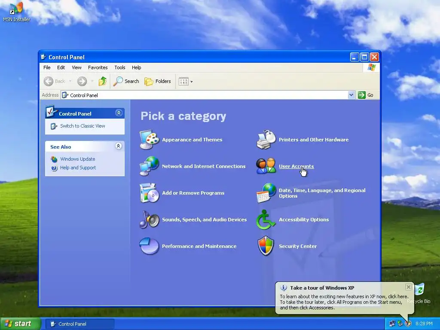Click the Accessibility Options wheelchair icon
440x330 pixels.
266,220
